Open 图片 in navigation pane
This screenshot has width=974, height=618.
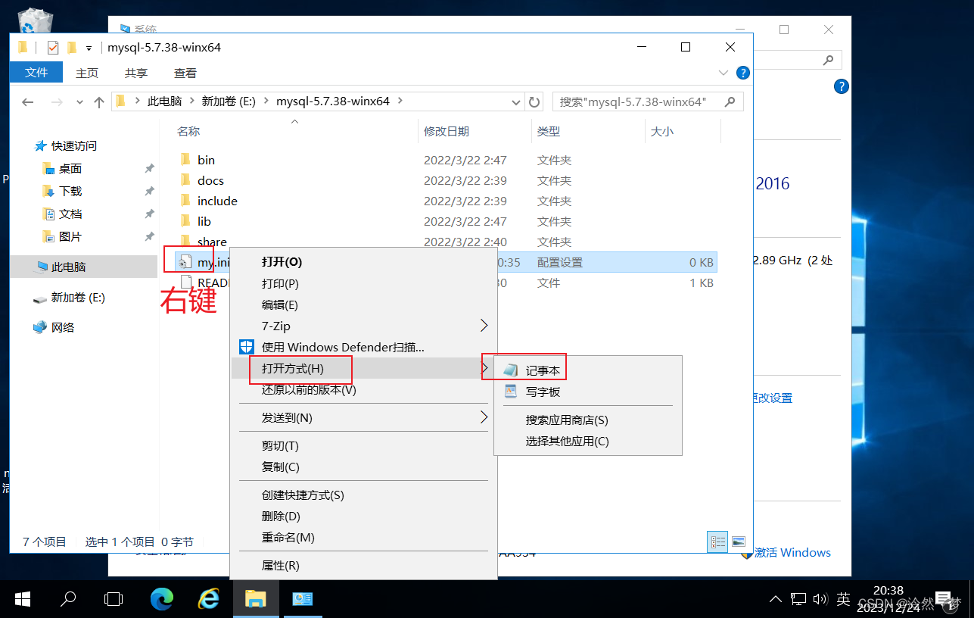pyautogui.click(x=70, y=236)
